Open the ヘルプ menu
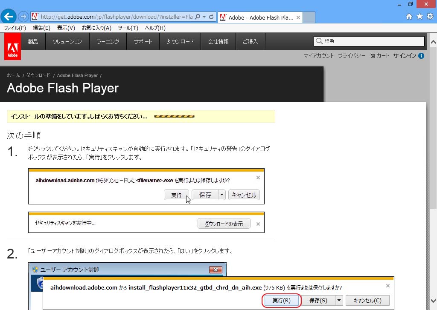Screen dimensions: 437x310 coord(154,28)
